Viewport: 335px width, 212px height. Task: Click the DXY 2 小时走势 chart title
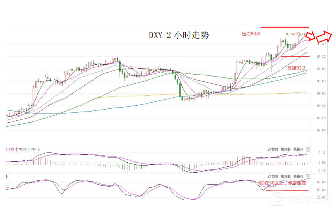pyautogui.click(x=179, y=35)
